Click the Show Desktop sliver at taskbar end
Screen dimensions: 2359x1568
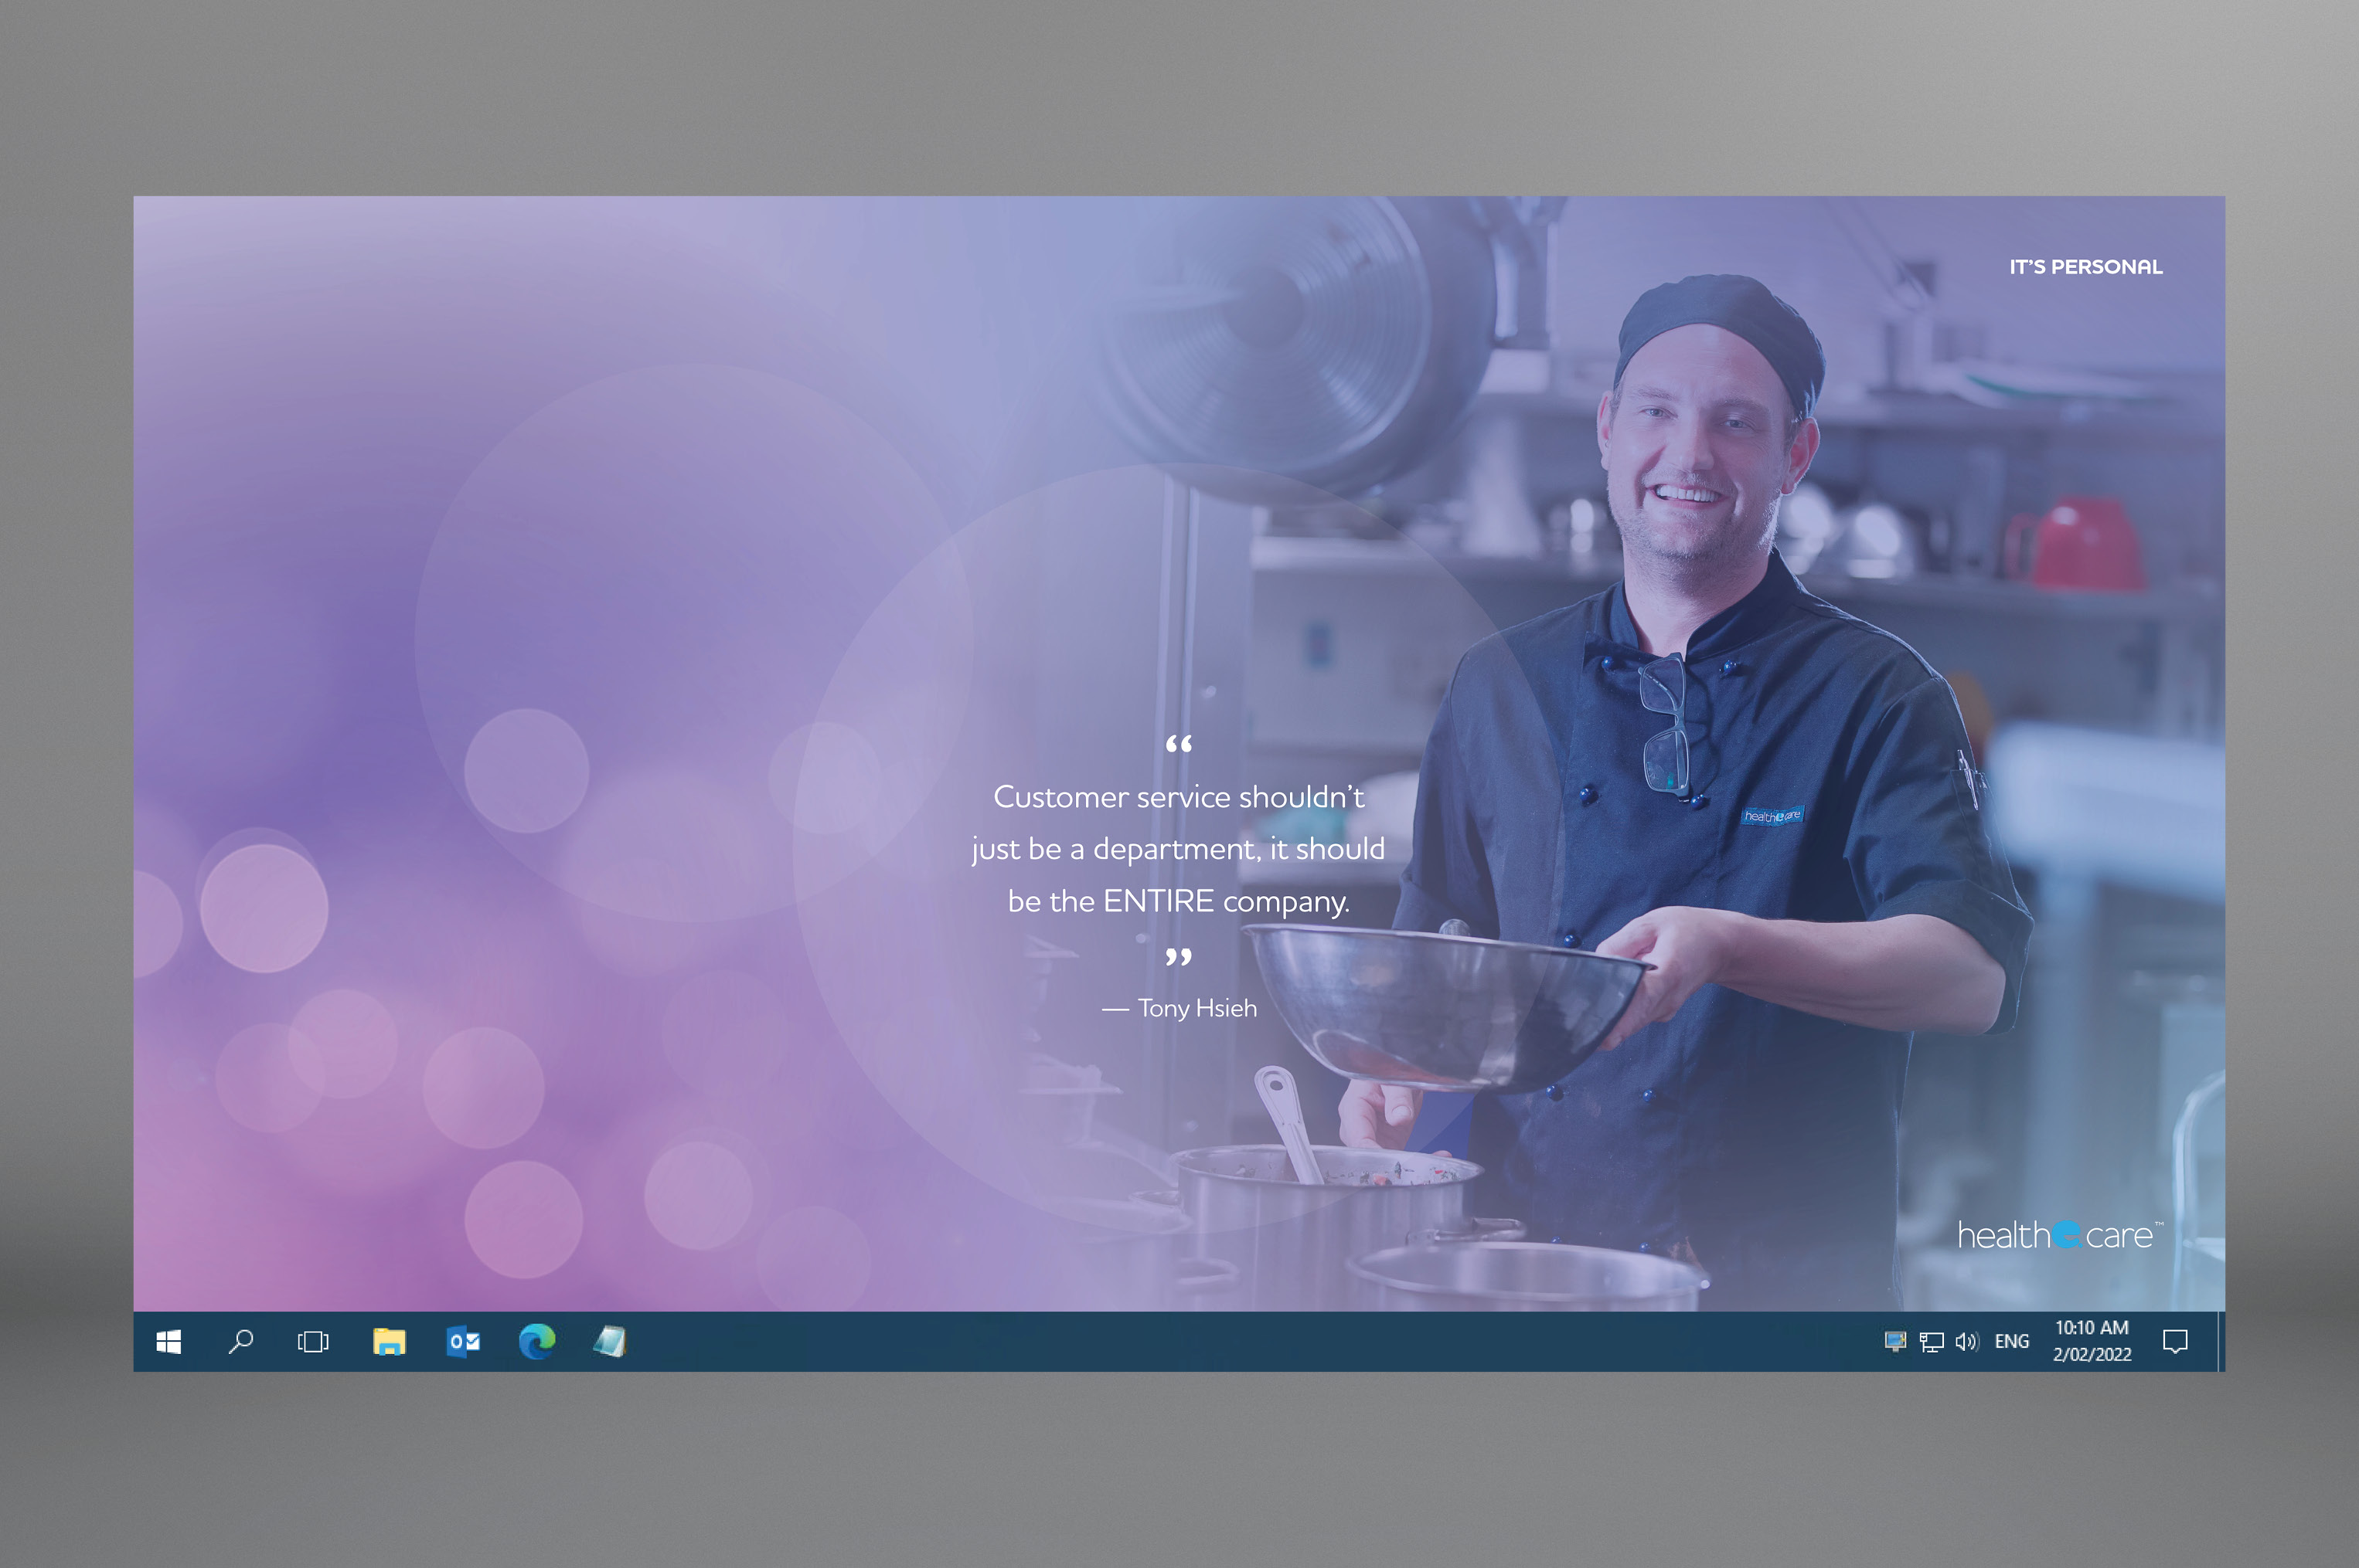point(2221,1342)
